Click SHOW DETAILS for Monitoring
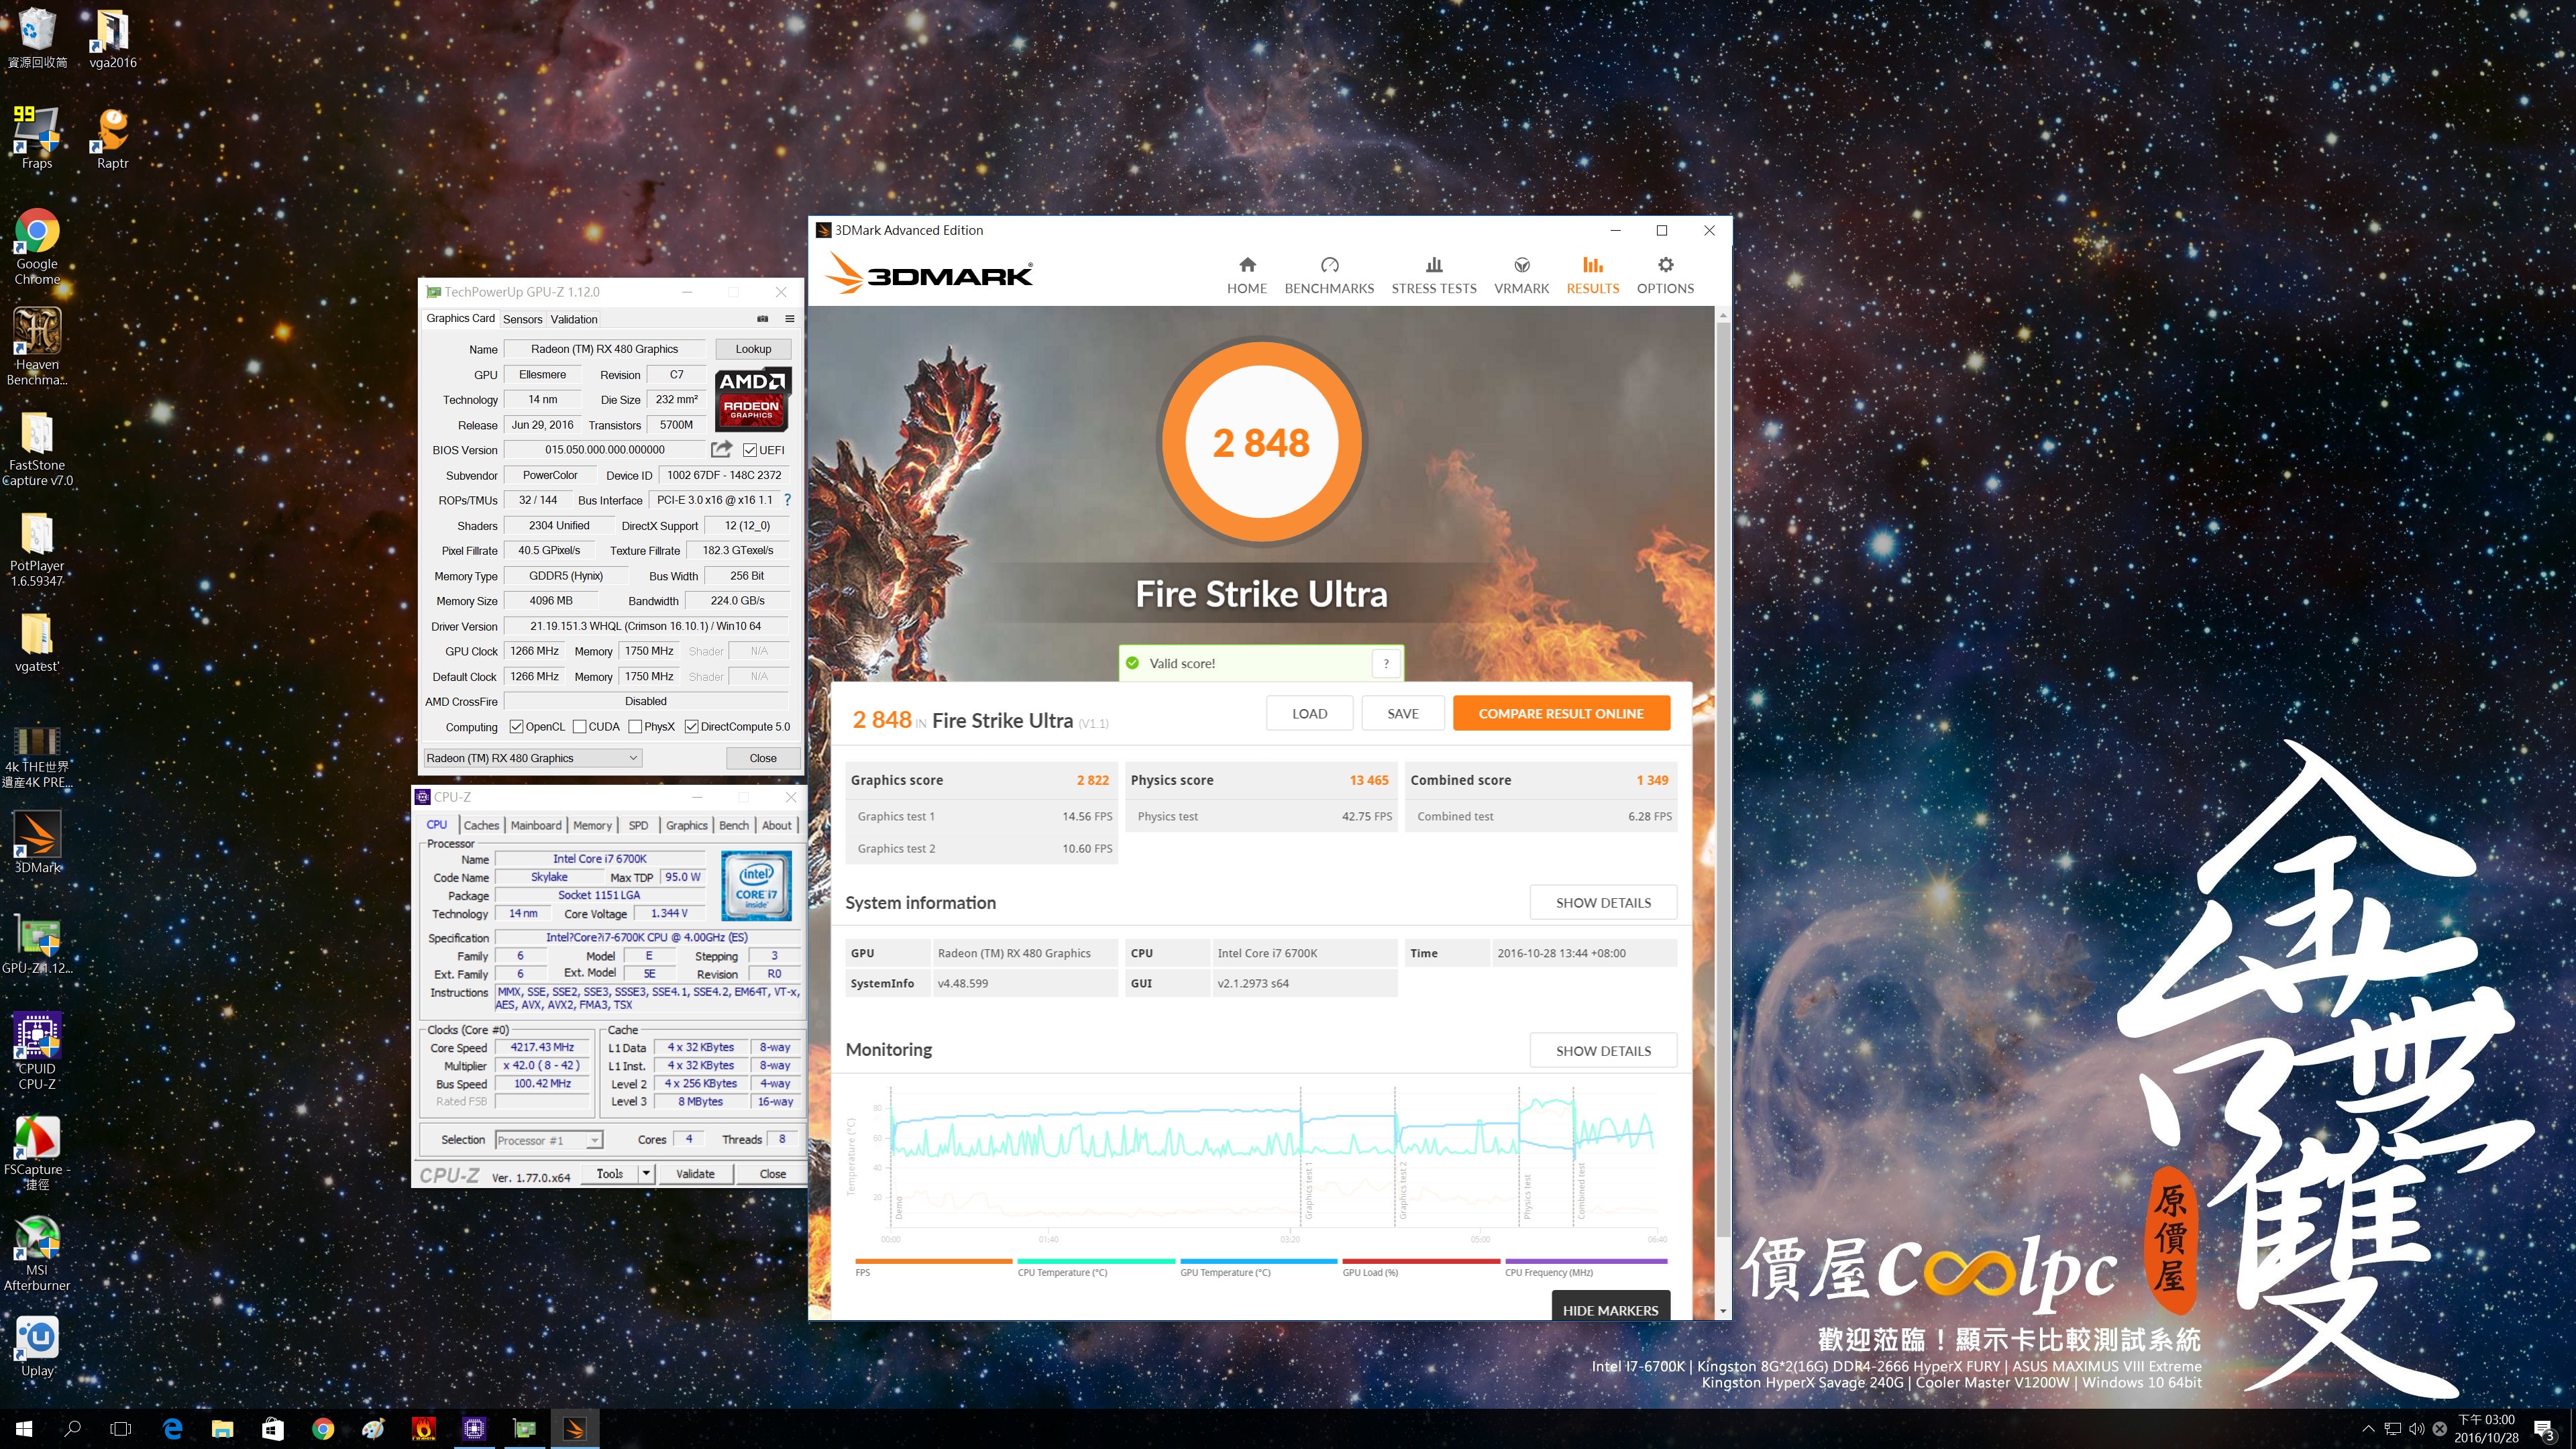2576x1449 pixels. (x=1603, y=1050)
